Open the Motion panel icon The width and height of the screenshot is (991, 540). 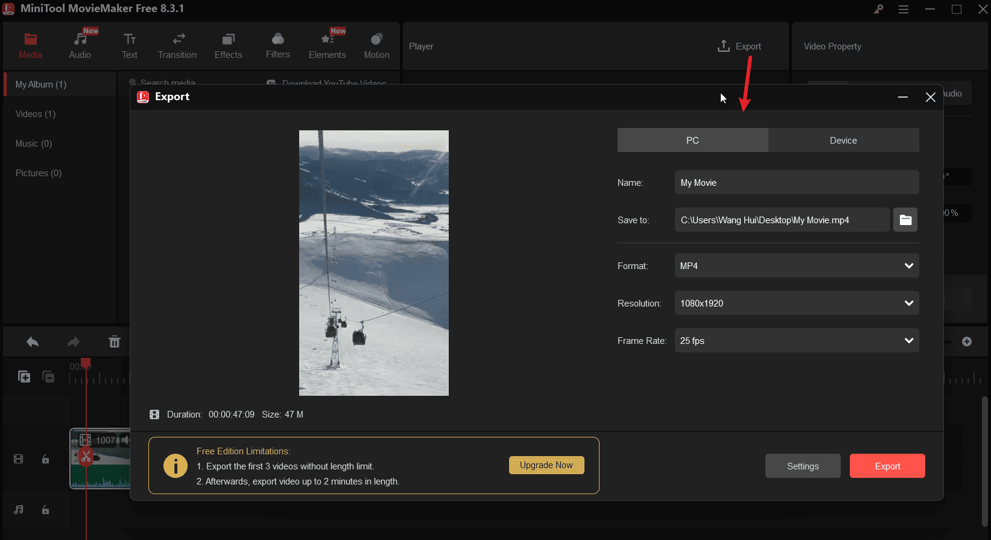click(x=376, y=40)
